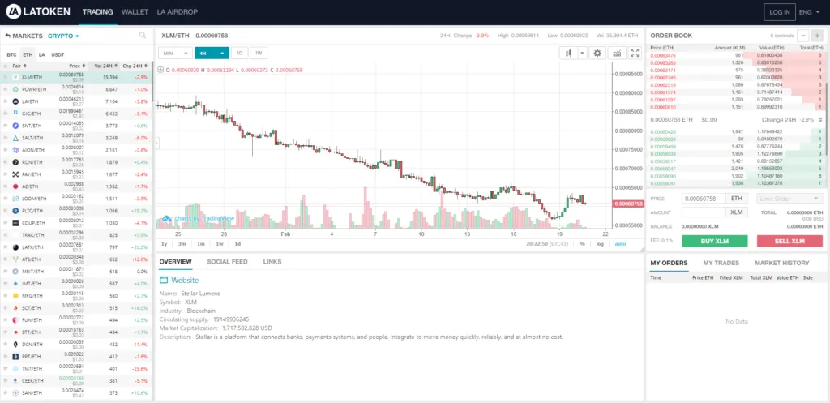Screen dimensions: 830x403
Task: Open the market search magnifier
Action: (x=143, y=36)
